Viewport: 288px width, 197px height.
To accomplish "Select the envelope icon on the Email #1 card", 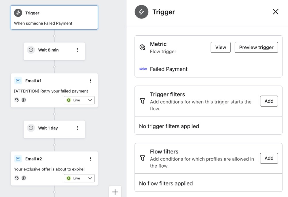I will point(18,81).
